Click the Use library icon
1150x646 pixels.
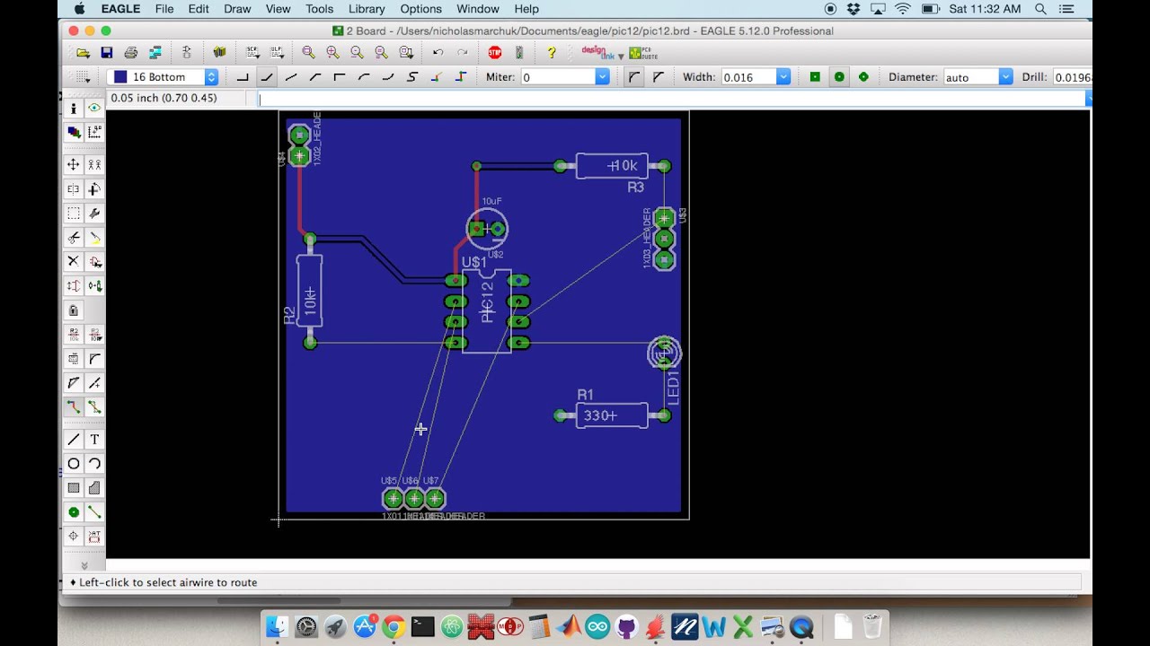219,53
